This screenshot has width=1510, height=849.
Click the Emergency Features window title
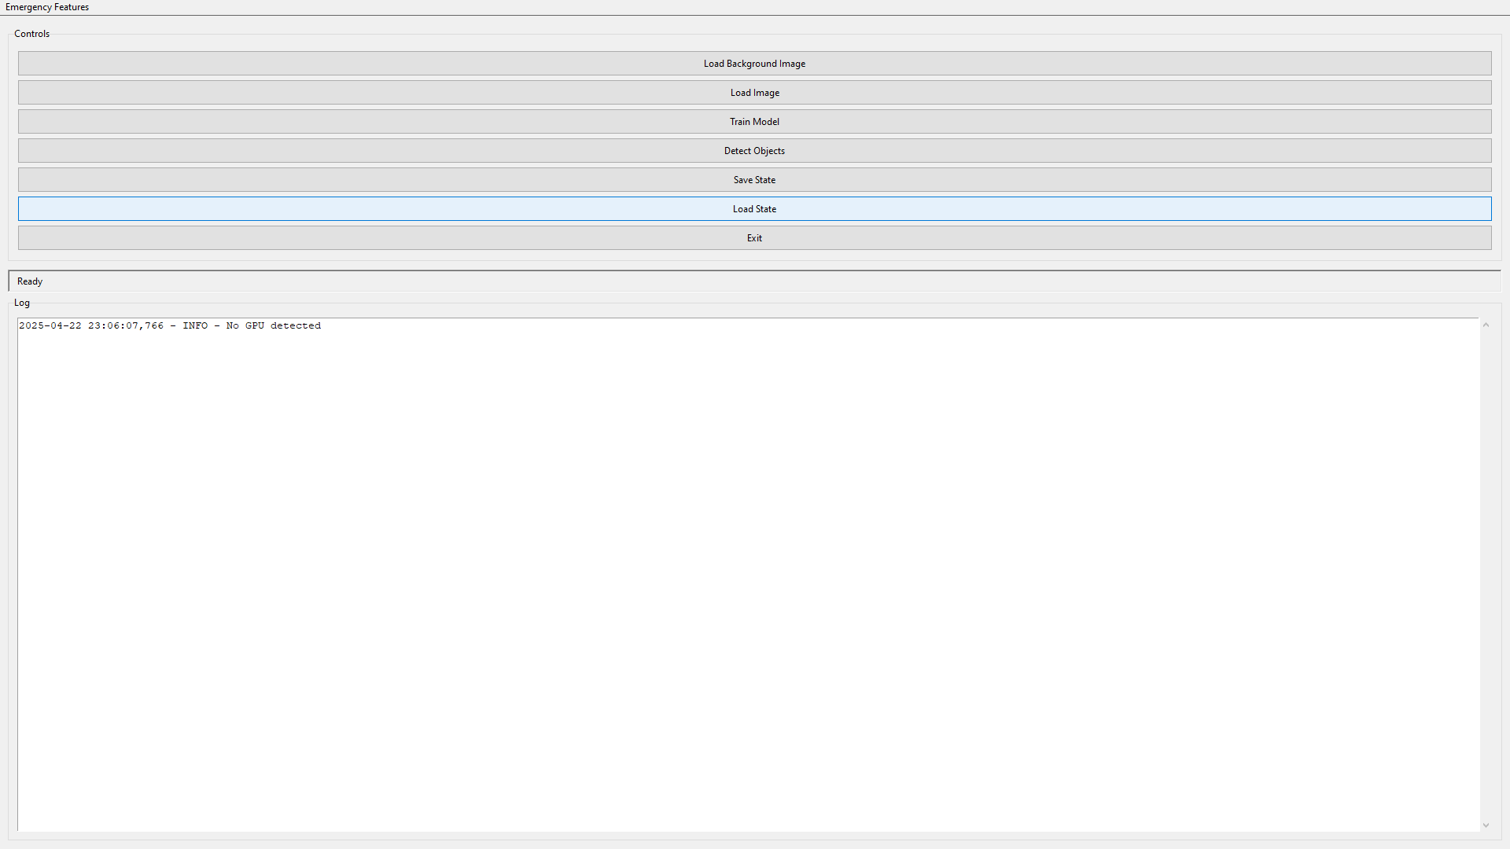47,7
